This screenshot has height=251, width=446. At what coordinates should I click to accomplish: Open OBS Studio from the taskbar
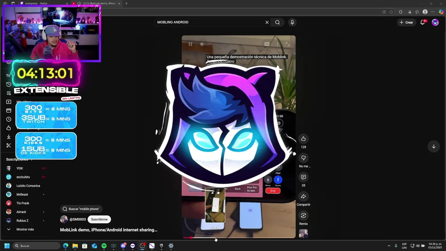(x=142, y=246)
